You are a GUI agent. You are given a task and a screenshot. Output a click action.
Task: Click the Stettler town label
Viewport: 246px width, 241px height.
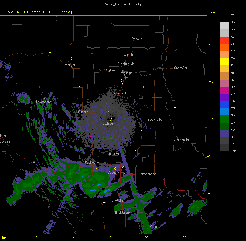point(181,68)
